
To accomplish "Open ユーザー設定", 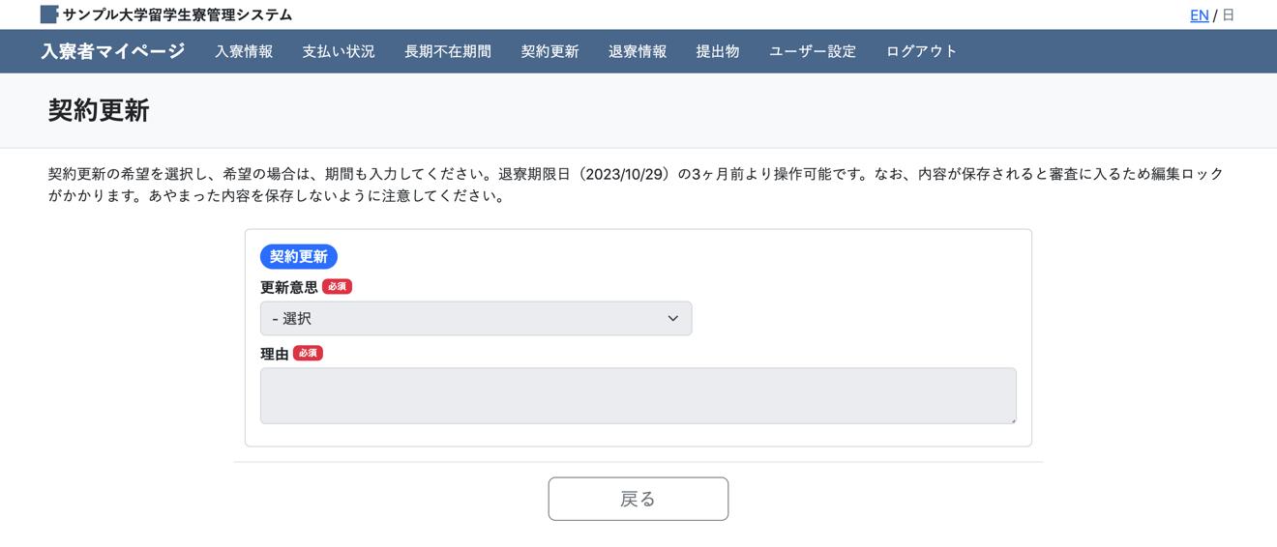I will click(813, 52).
